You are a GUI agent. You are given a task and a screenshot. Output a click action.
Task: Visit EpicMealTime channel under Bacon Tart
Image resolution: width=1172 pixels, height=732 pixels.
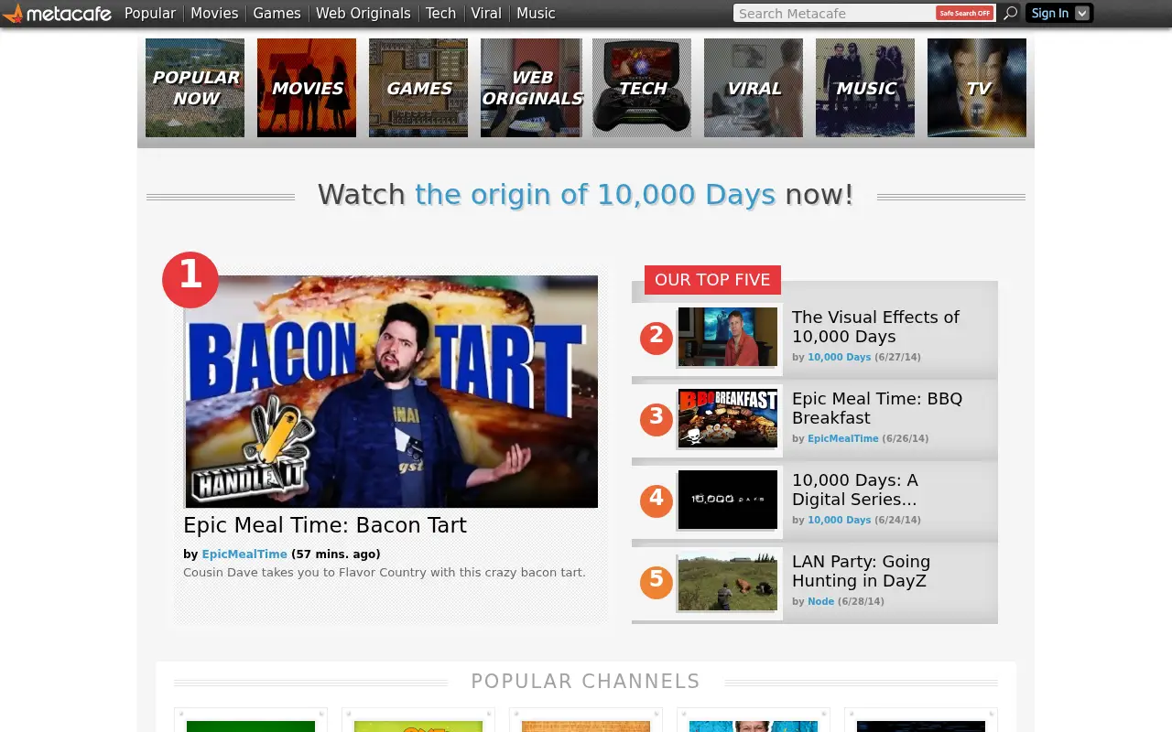click(244, 554)
